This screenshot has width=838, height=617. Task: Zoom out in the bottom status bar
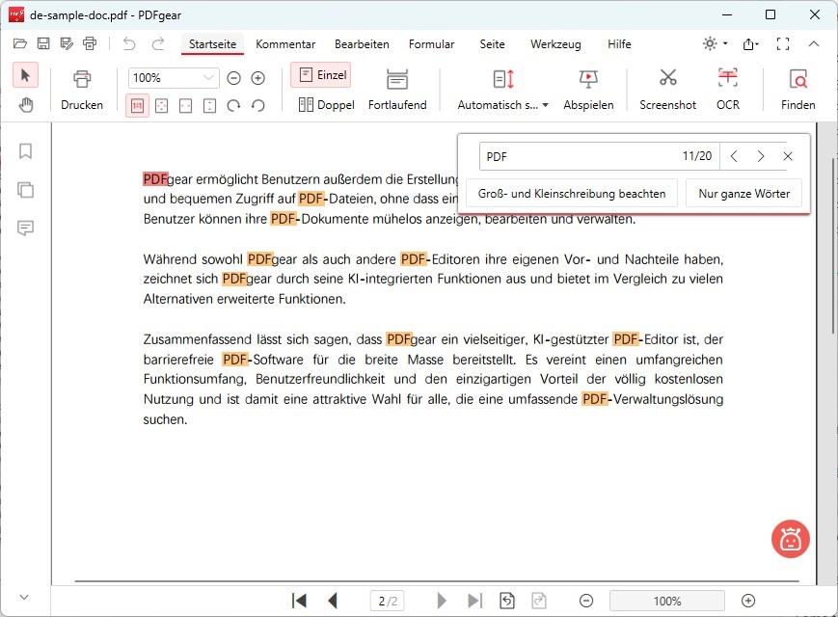[586, 601]
